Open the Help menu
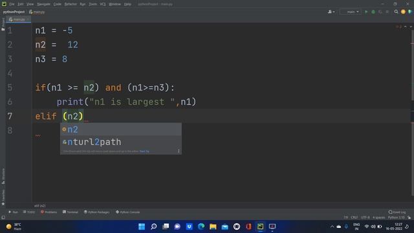This screenshot has width=414, height=233. 127,5
